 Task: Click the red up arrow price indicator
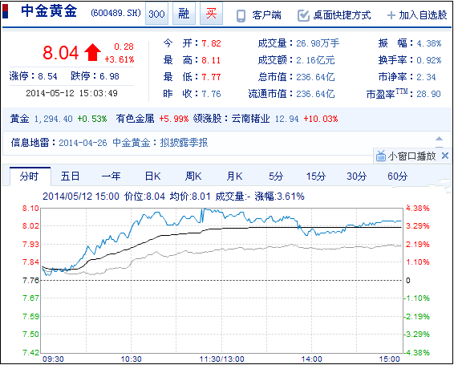tap(92, 53)
